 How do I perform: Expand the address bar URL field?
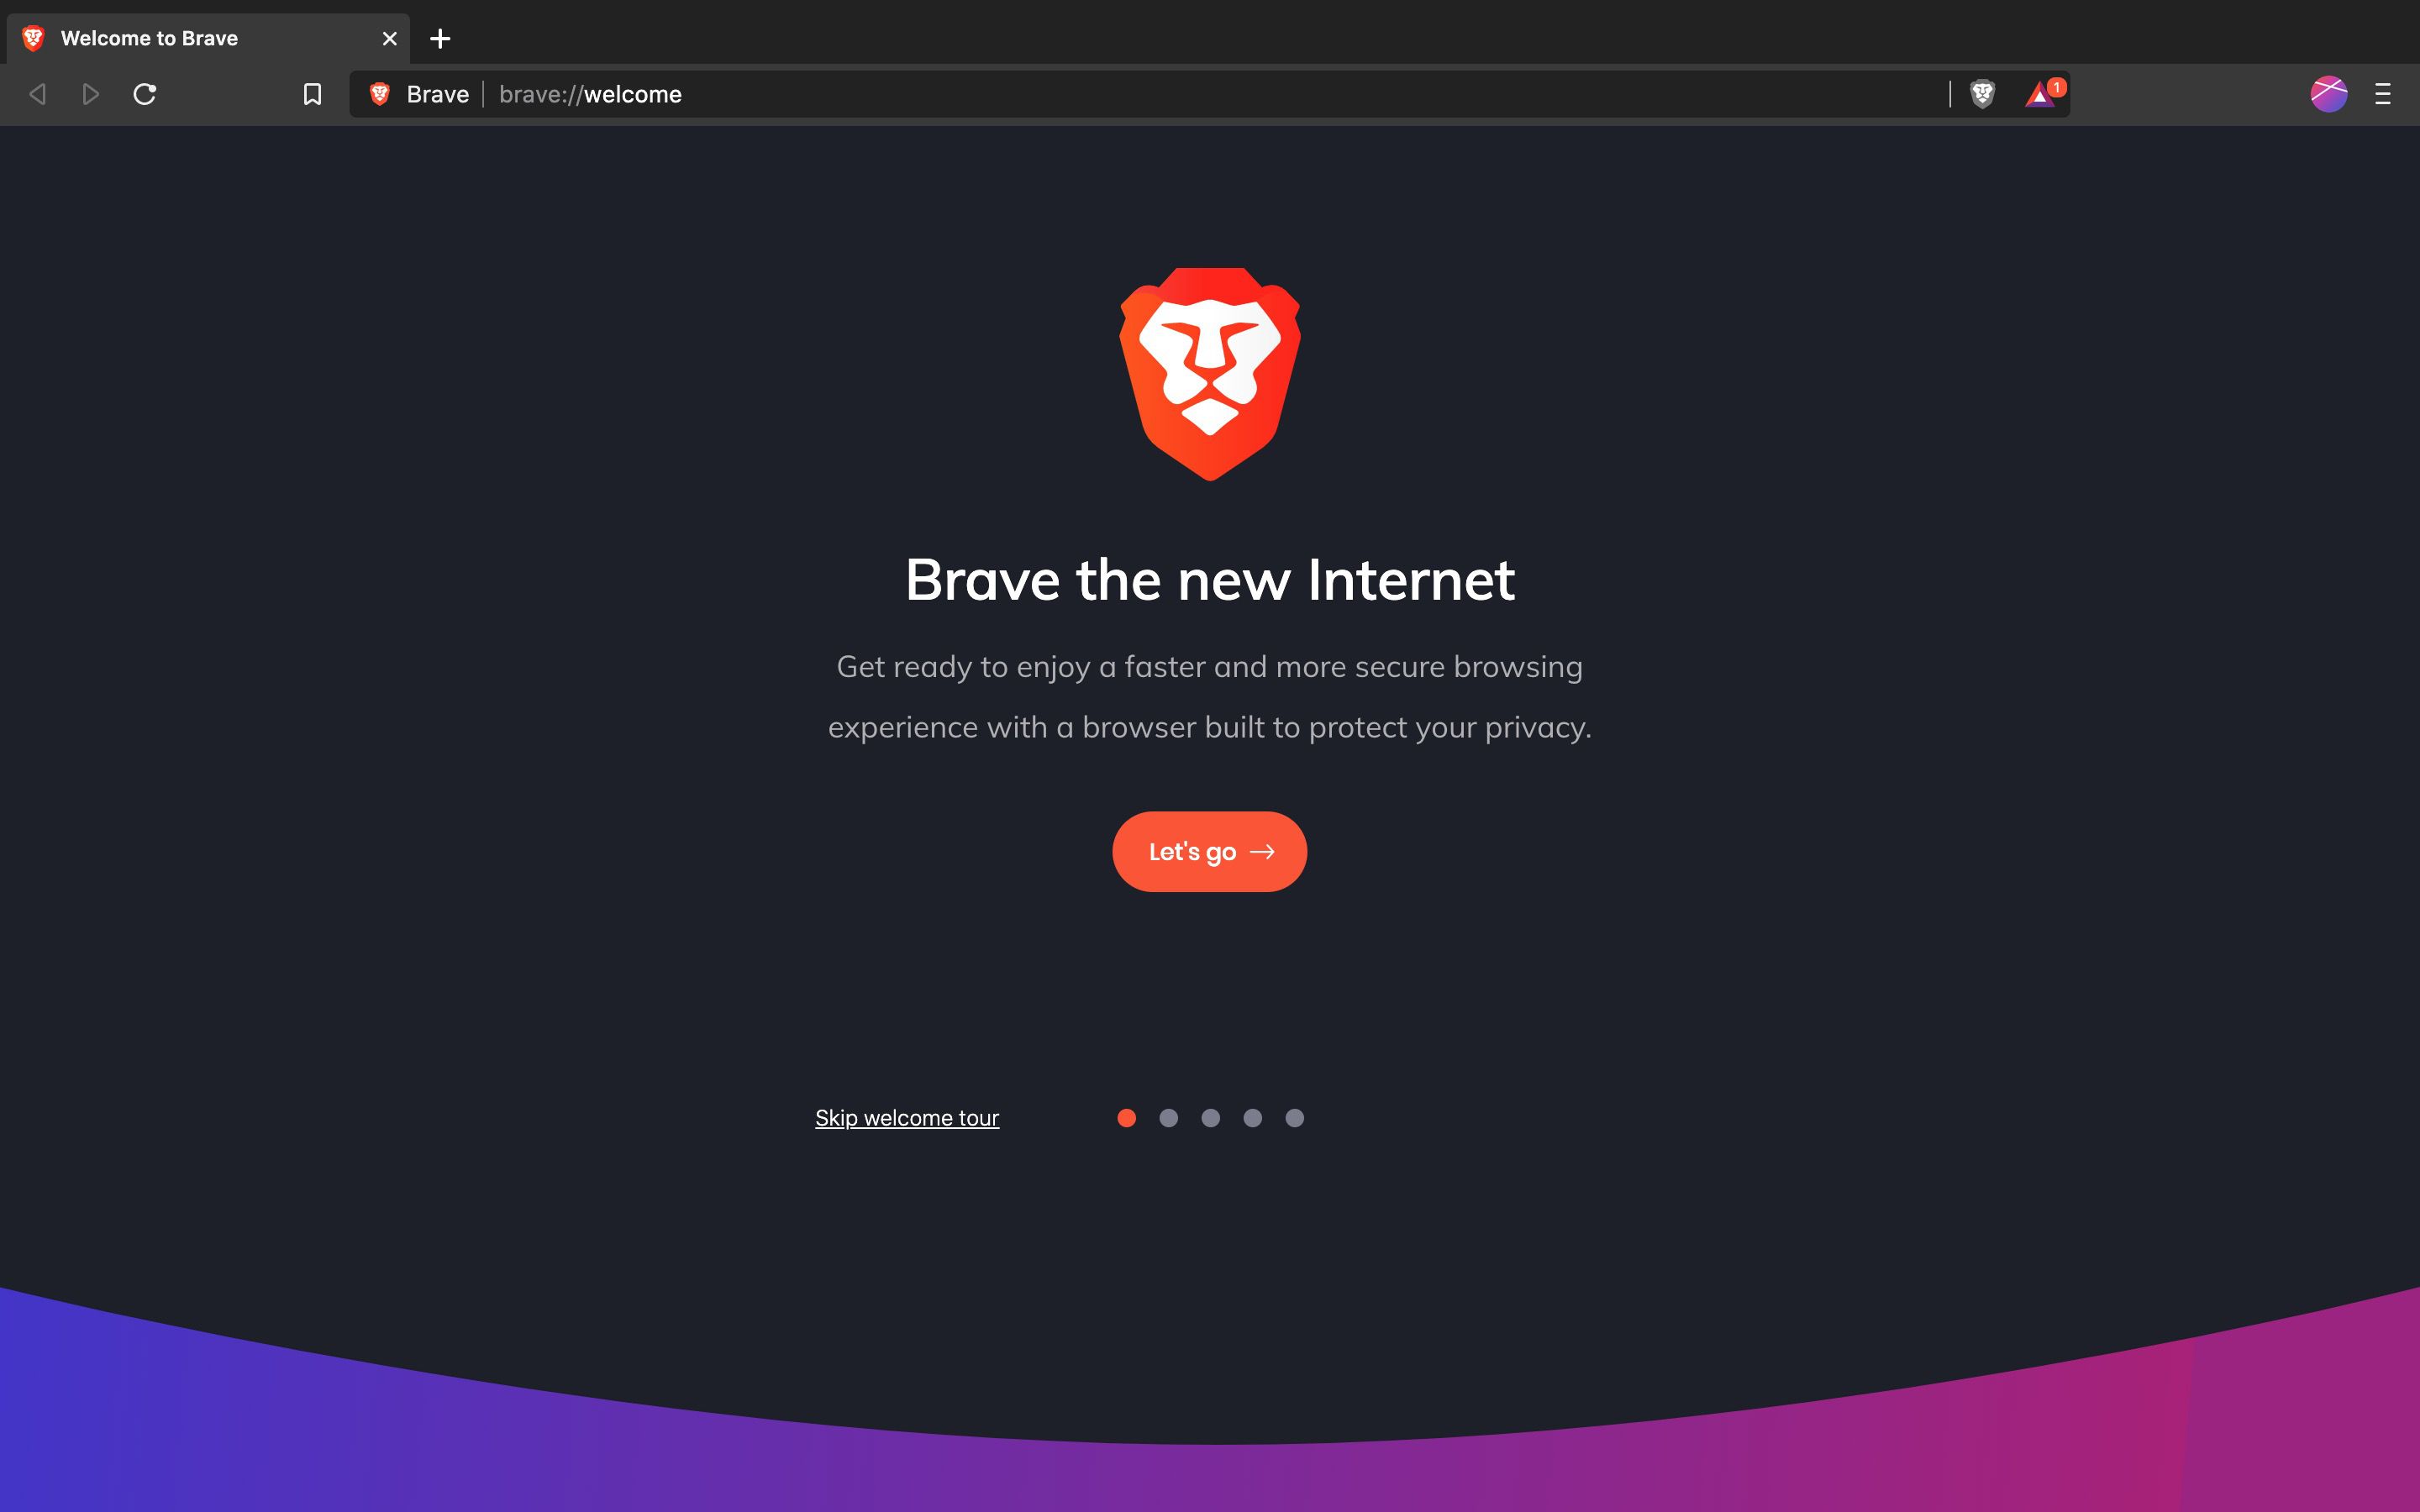(1209, 94)
